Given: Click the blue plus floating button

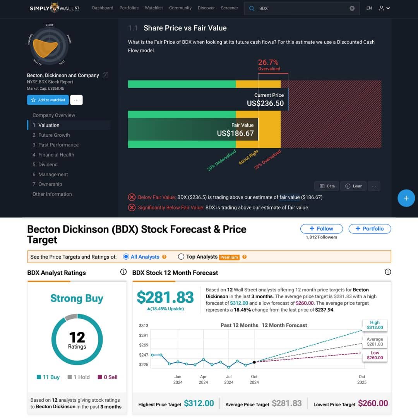Looking at the screenshot, I should click(x=406, y=198).
